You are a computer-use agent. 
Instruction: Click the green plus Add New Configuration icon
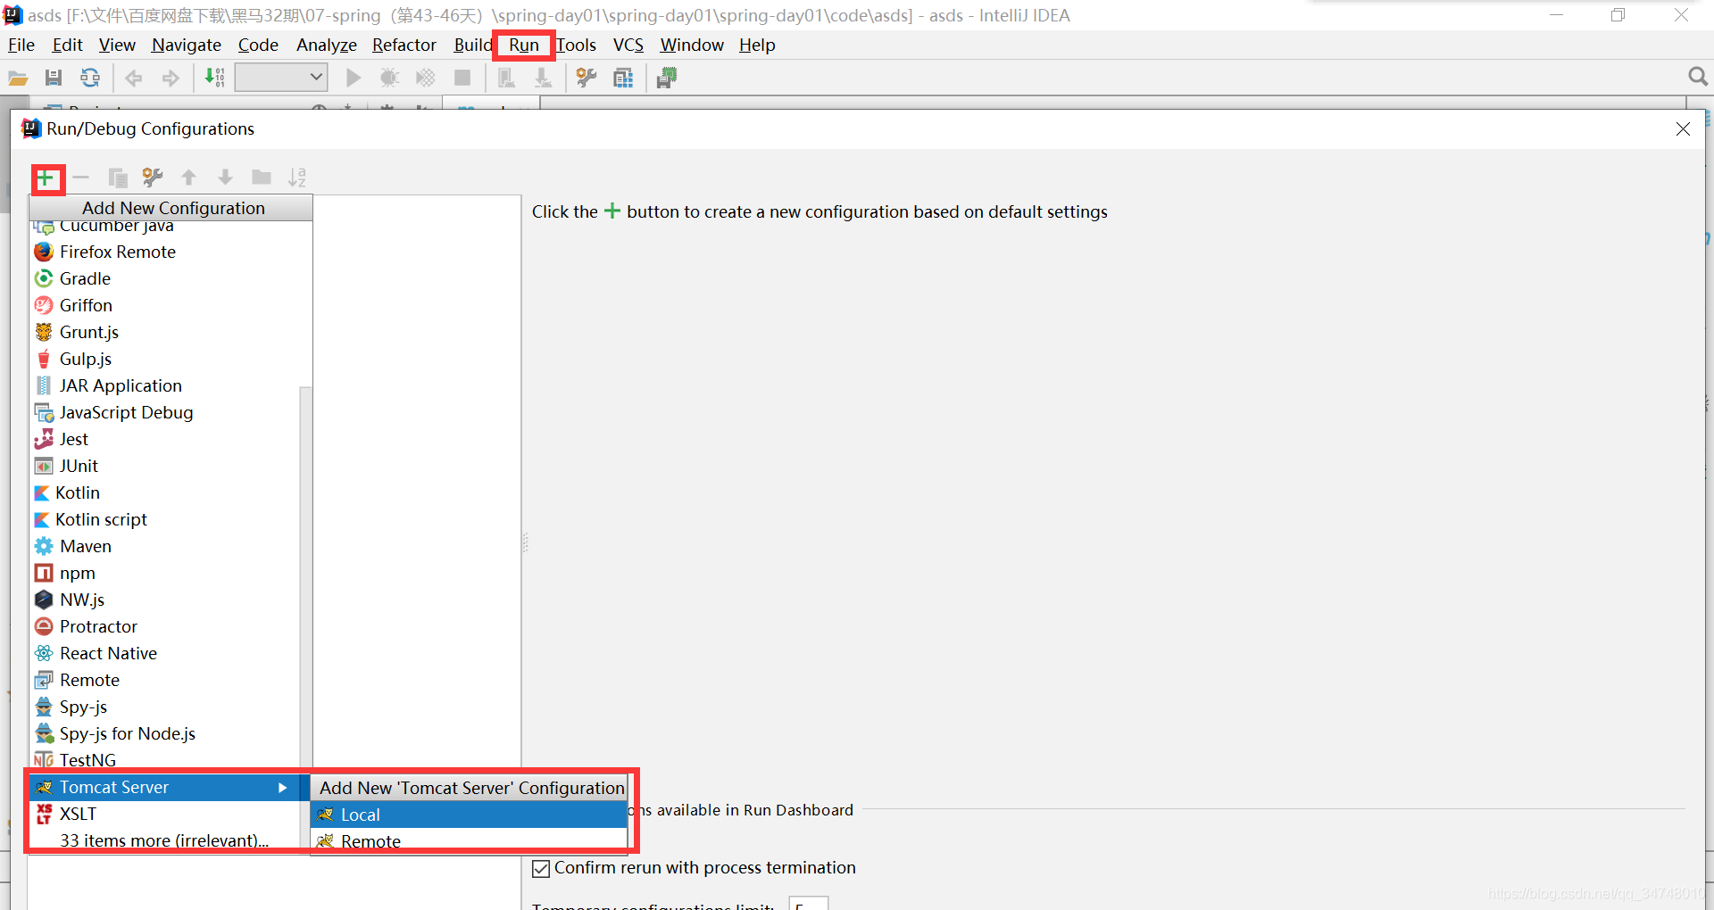(46, 178)
